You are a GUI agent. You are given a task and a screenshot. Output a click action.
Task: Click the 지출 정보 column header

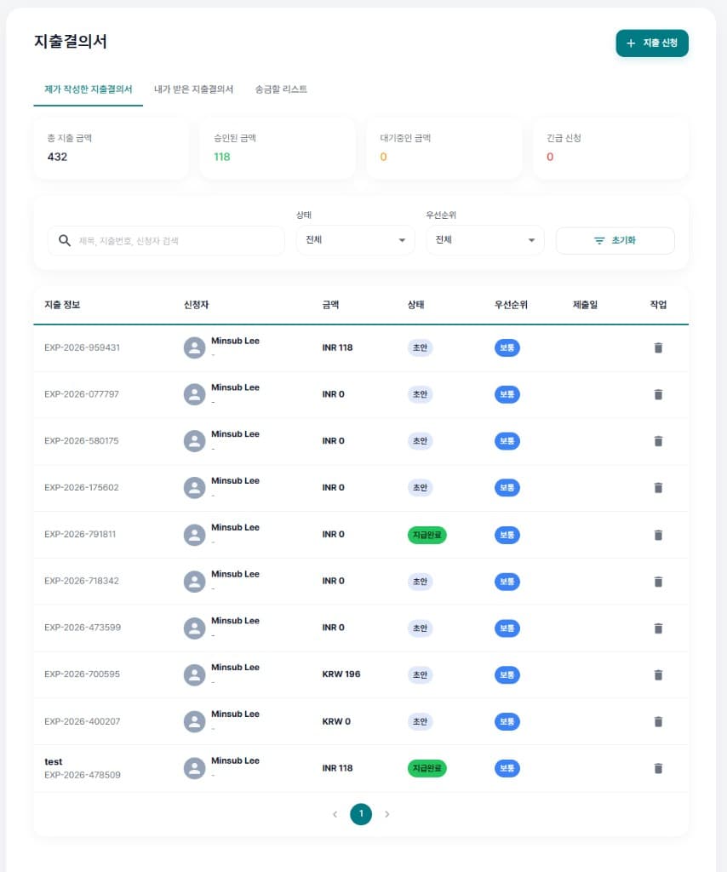point(62,305)
